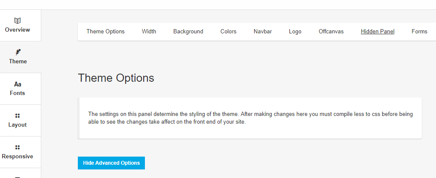Screen dimensions: 436x178
Task: Select the Offcanvas tab
Action: tap(331, 32)
